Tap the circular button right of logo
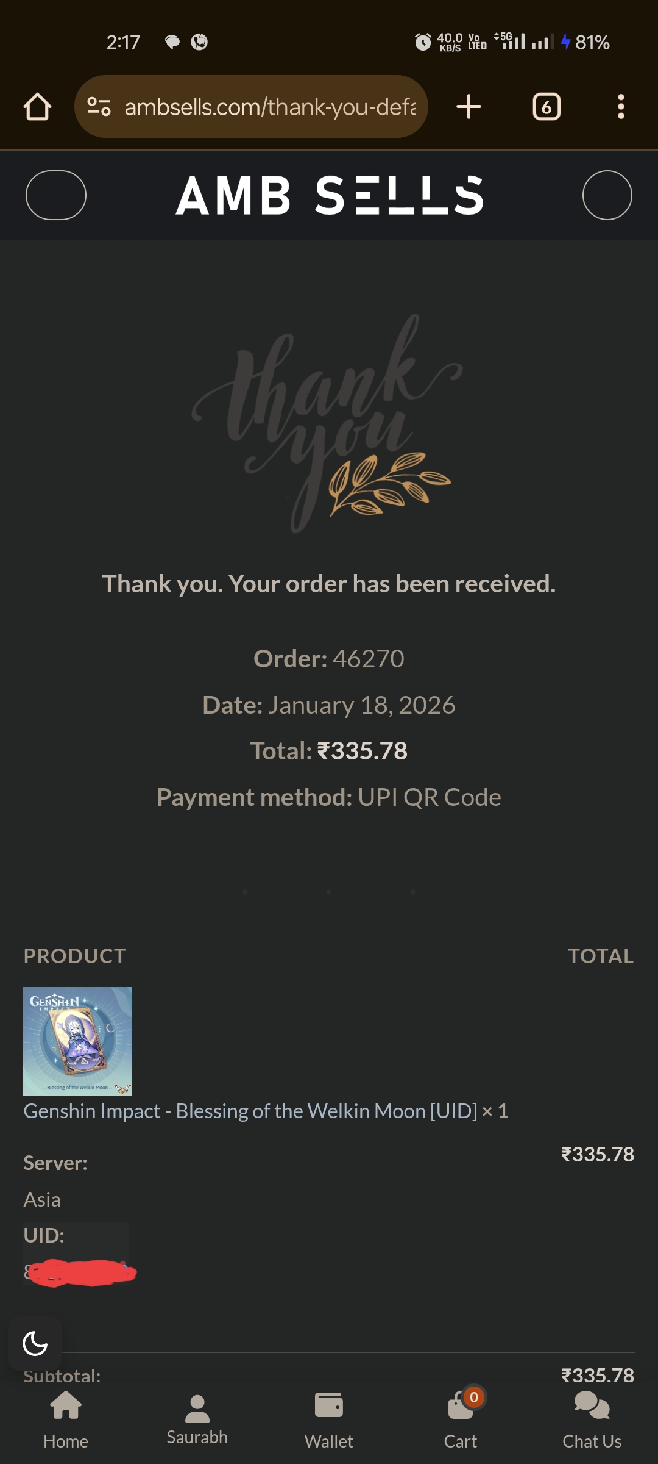 pos(607,195)
